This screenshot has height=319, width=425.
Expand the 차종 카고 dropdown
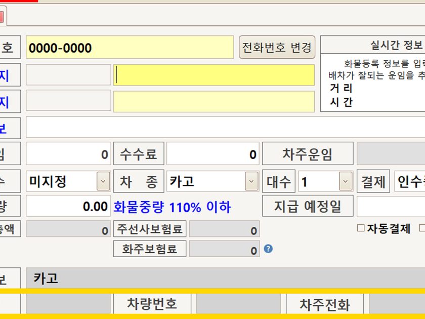(x=251, y=181)
